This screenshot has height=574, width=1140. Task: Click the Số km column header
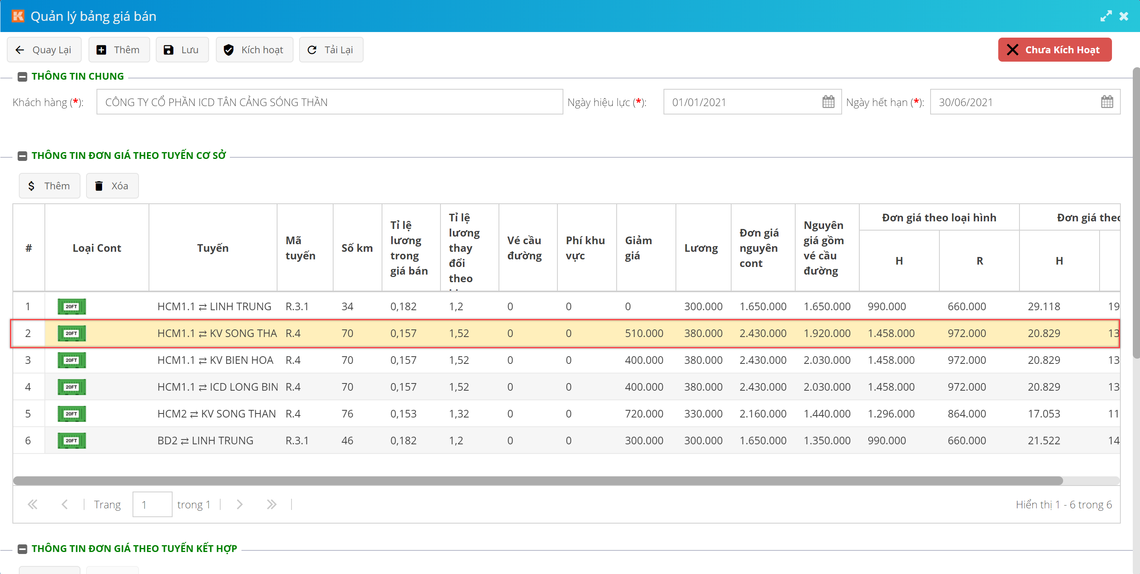click(x=357, y=248)
